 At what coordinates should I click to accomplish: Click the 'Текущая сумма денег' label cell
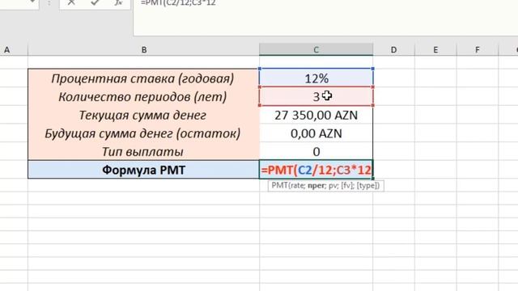tap(144, 115)
